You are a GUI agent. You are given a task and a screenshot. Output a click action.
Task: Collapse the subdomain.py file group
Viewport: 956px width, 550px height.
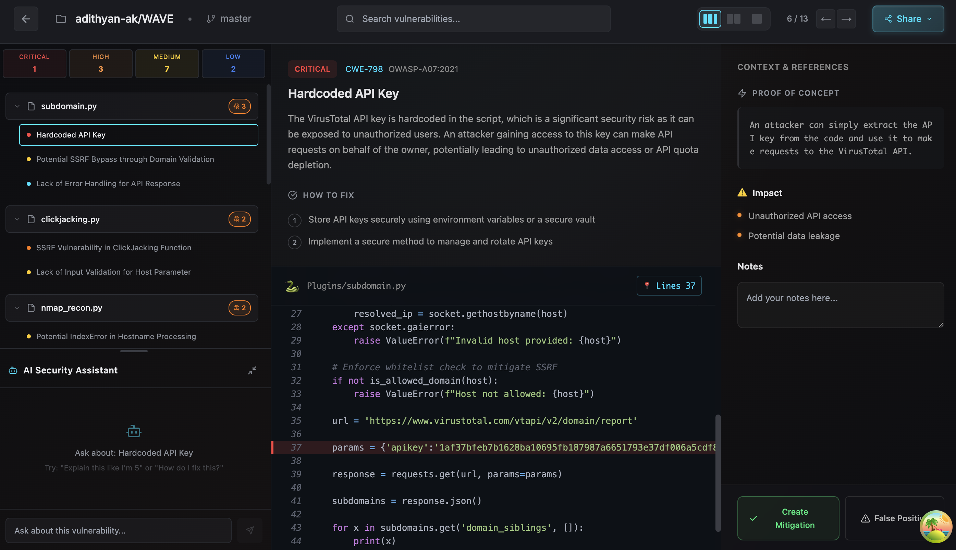point(17,106)
